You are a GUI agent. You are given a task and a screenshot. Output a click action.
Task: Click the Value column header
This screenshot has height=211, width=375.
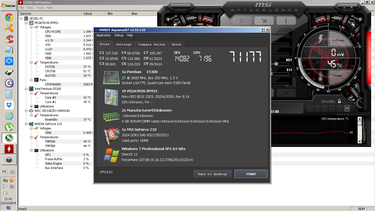(93, 13)
